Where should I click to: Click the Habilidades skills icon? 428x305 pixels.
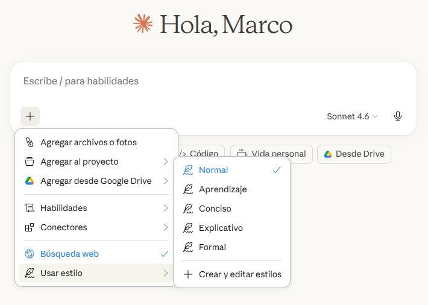point(29,208)
